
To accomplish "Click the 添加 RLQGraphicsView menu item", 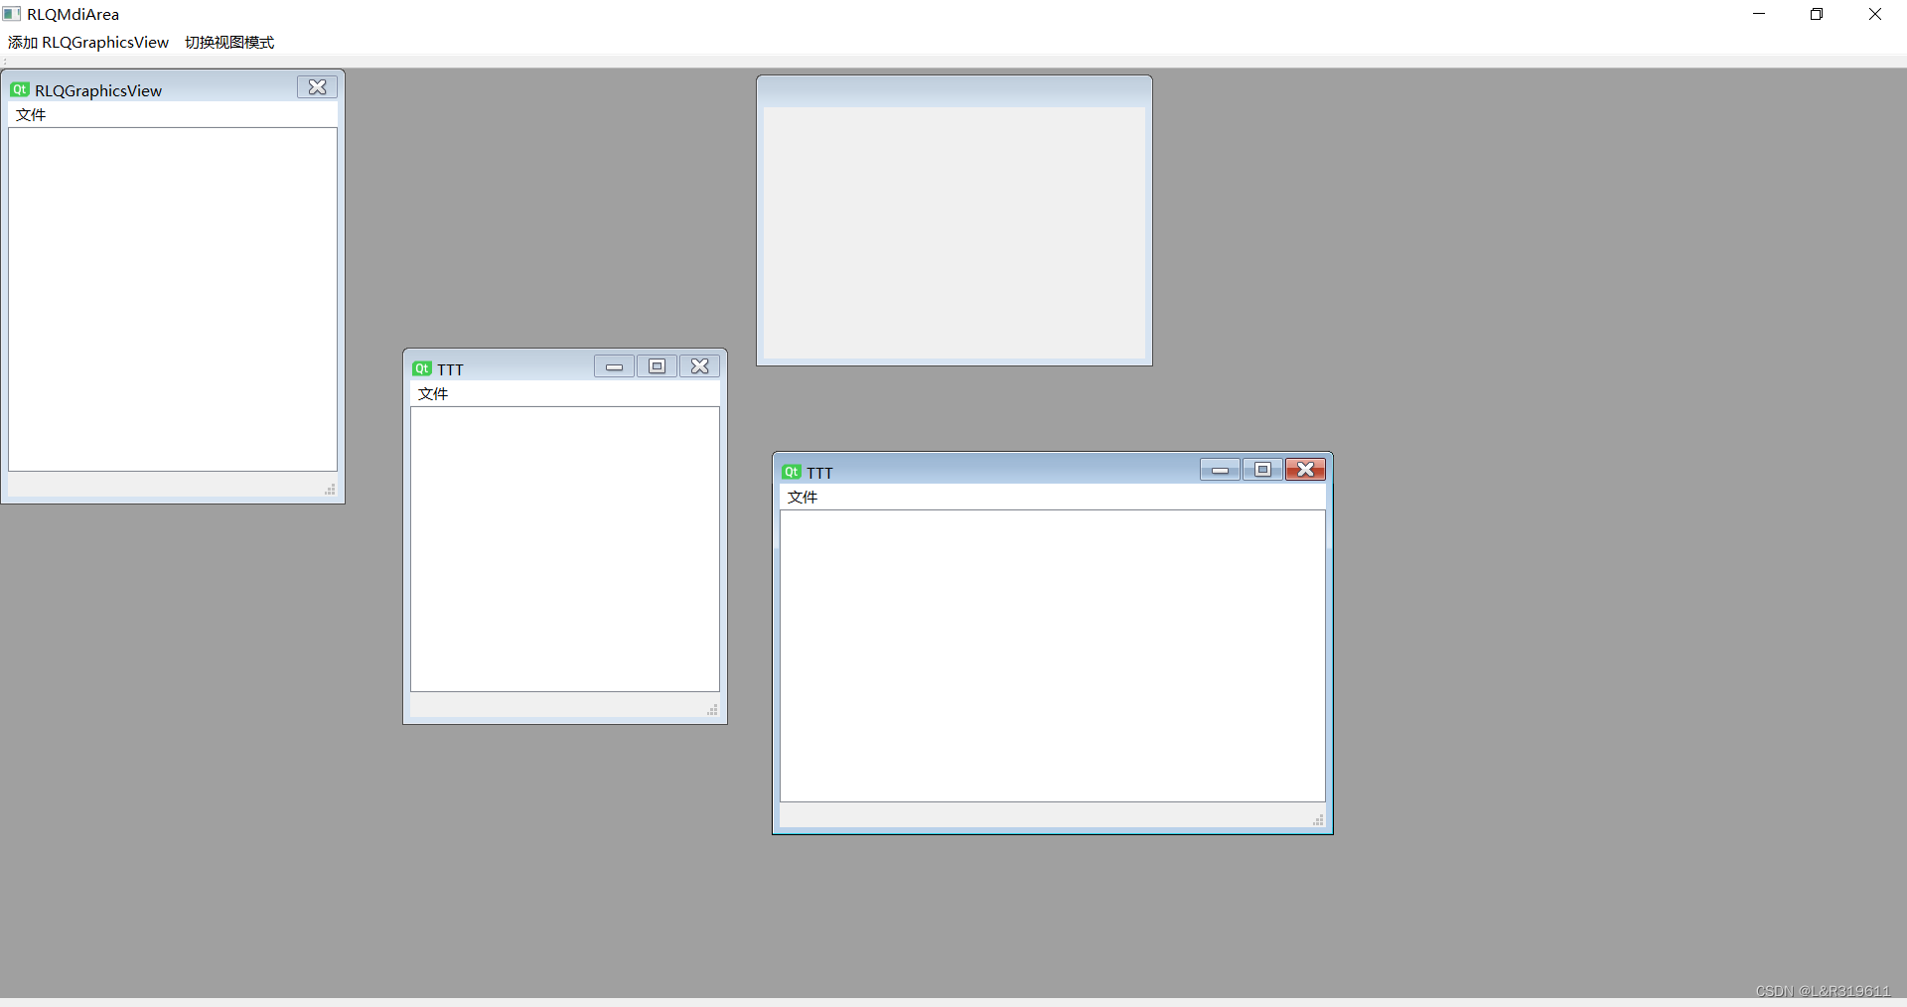I will 88,42.
